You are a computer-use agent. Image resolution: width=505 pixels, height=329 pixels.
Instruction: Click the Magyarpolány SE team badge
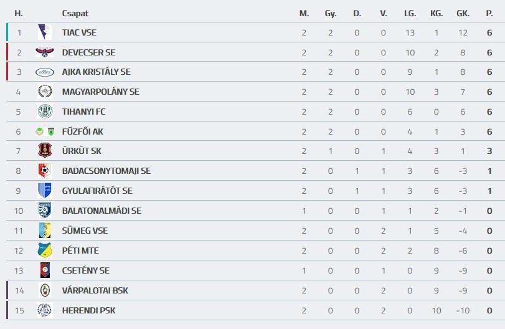(x=44, y=92)
